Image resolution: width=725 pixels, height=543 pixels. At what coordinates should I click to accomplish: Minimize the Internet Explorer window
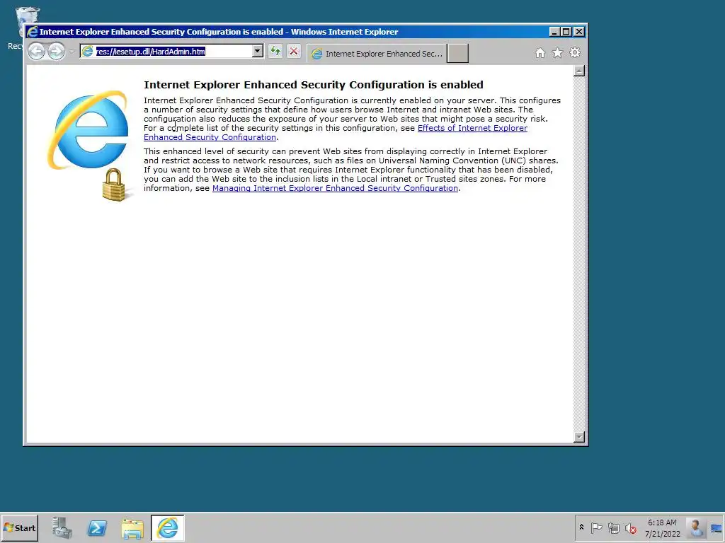[x=554, y=32]
